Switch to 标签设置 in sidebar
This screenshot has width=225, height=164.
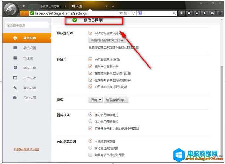[x=29, y=48]
